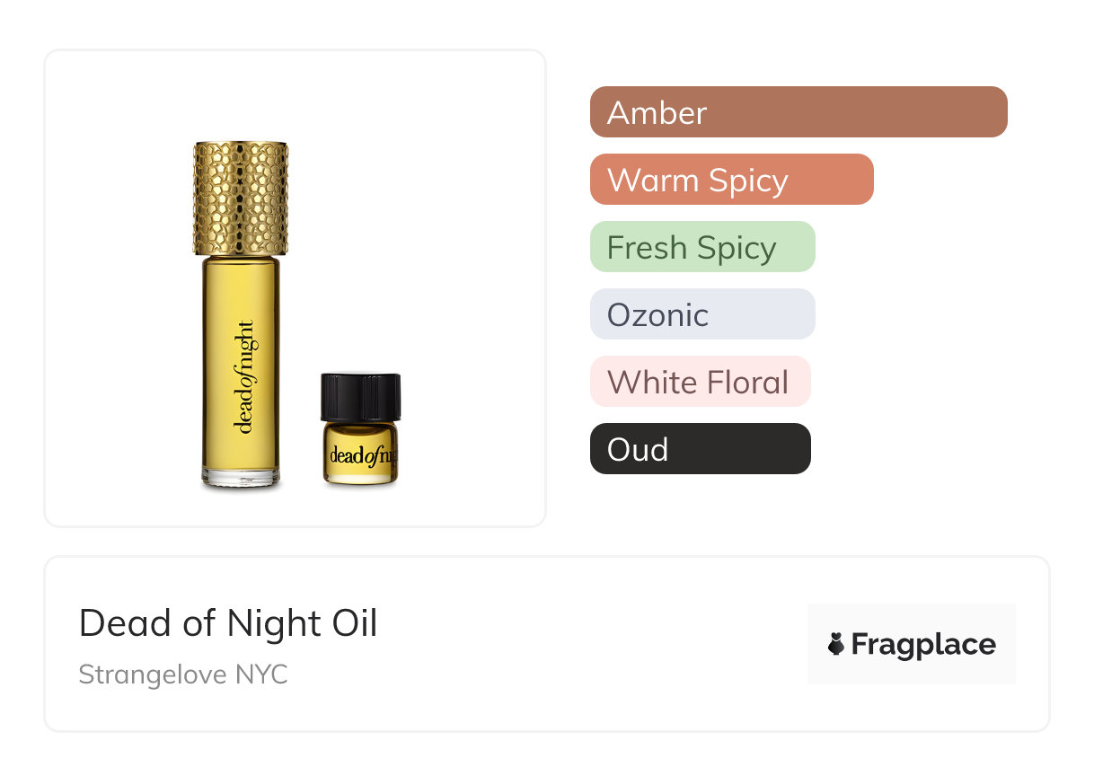Click the word Amber in the top bar
This screenshot has height=776, width=1094.
pyautogui.click(x=657, y=113)
